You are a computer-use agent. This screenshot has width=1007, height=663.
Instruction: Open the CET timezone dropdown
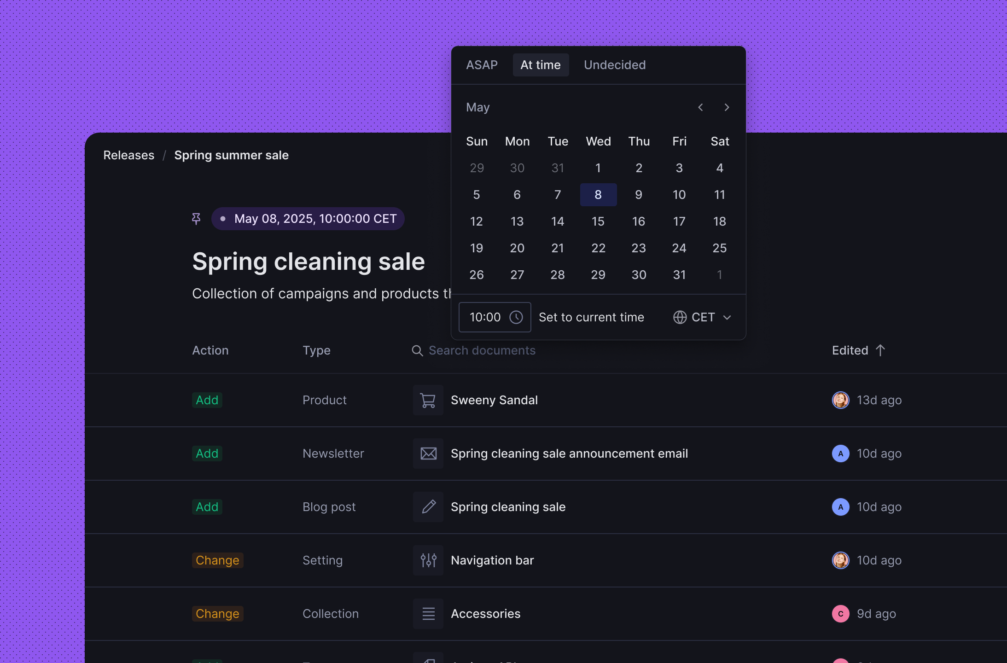click(702, 317)
